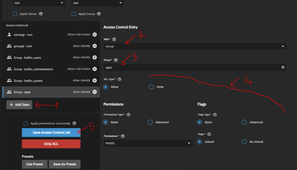Remove the owner@ - root ACL entry

pos(94,34)
